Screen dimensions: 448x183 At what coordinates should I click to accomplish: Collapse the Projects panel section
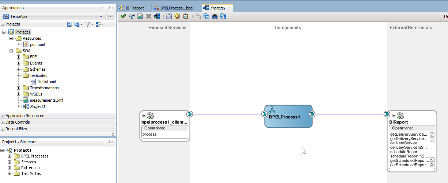3,24
